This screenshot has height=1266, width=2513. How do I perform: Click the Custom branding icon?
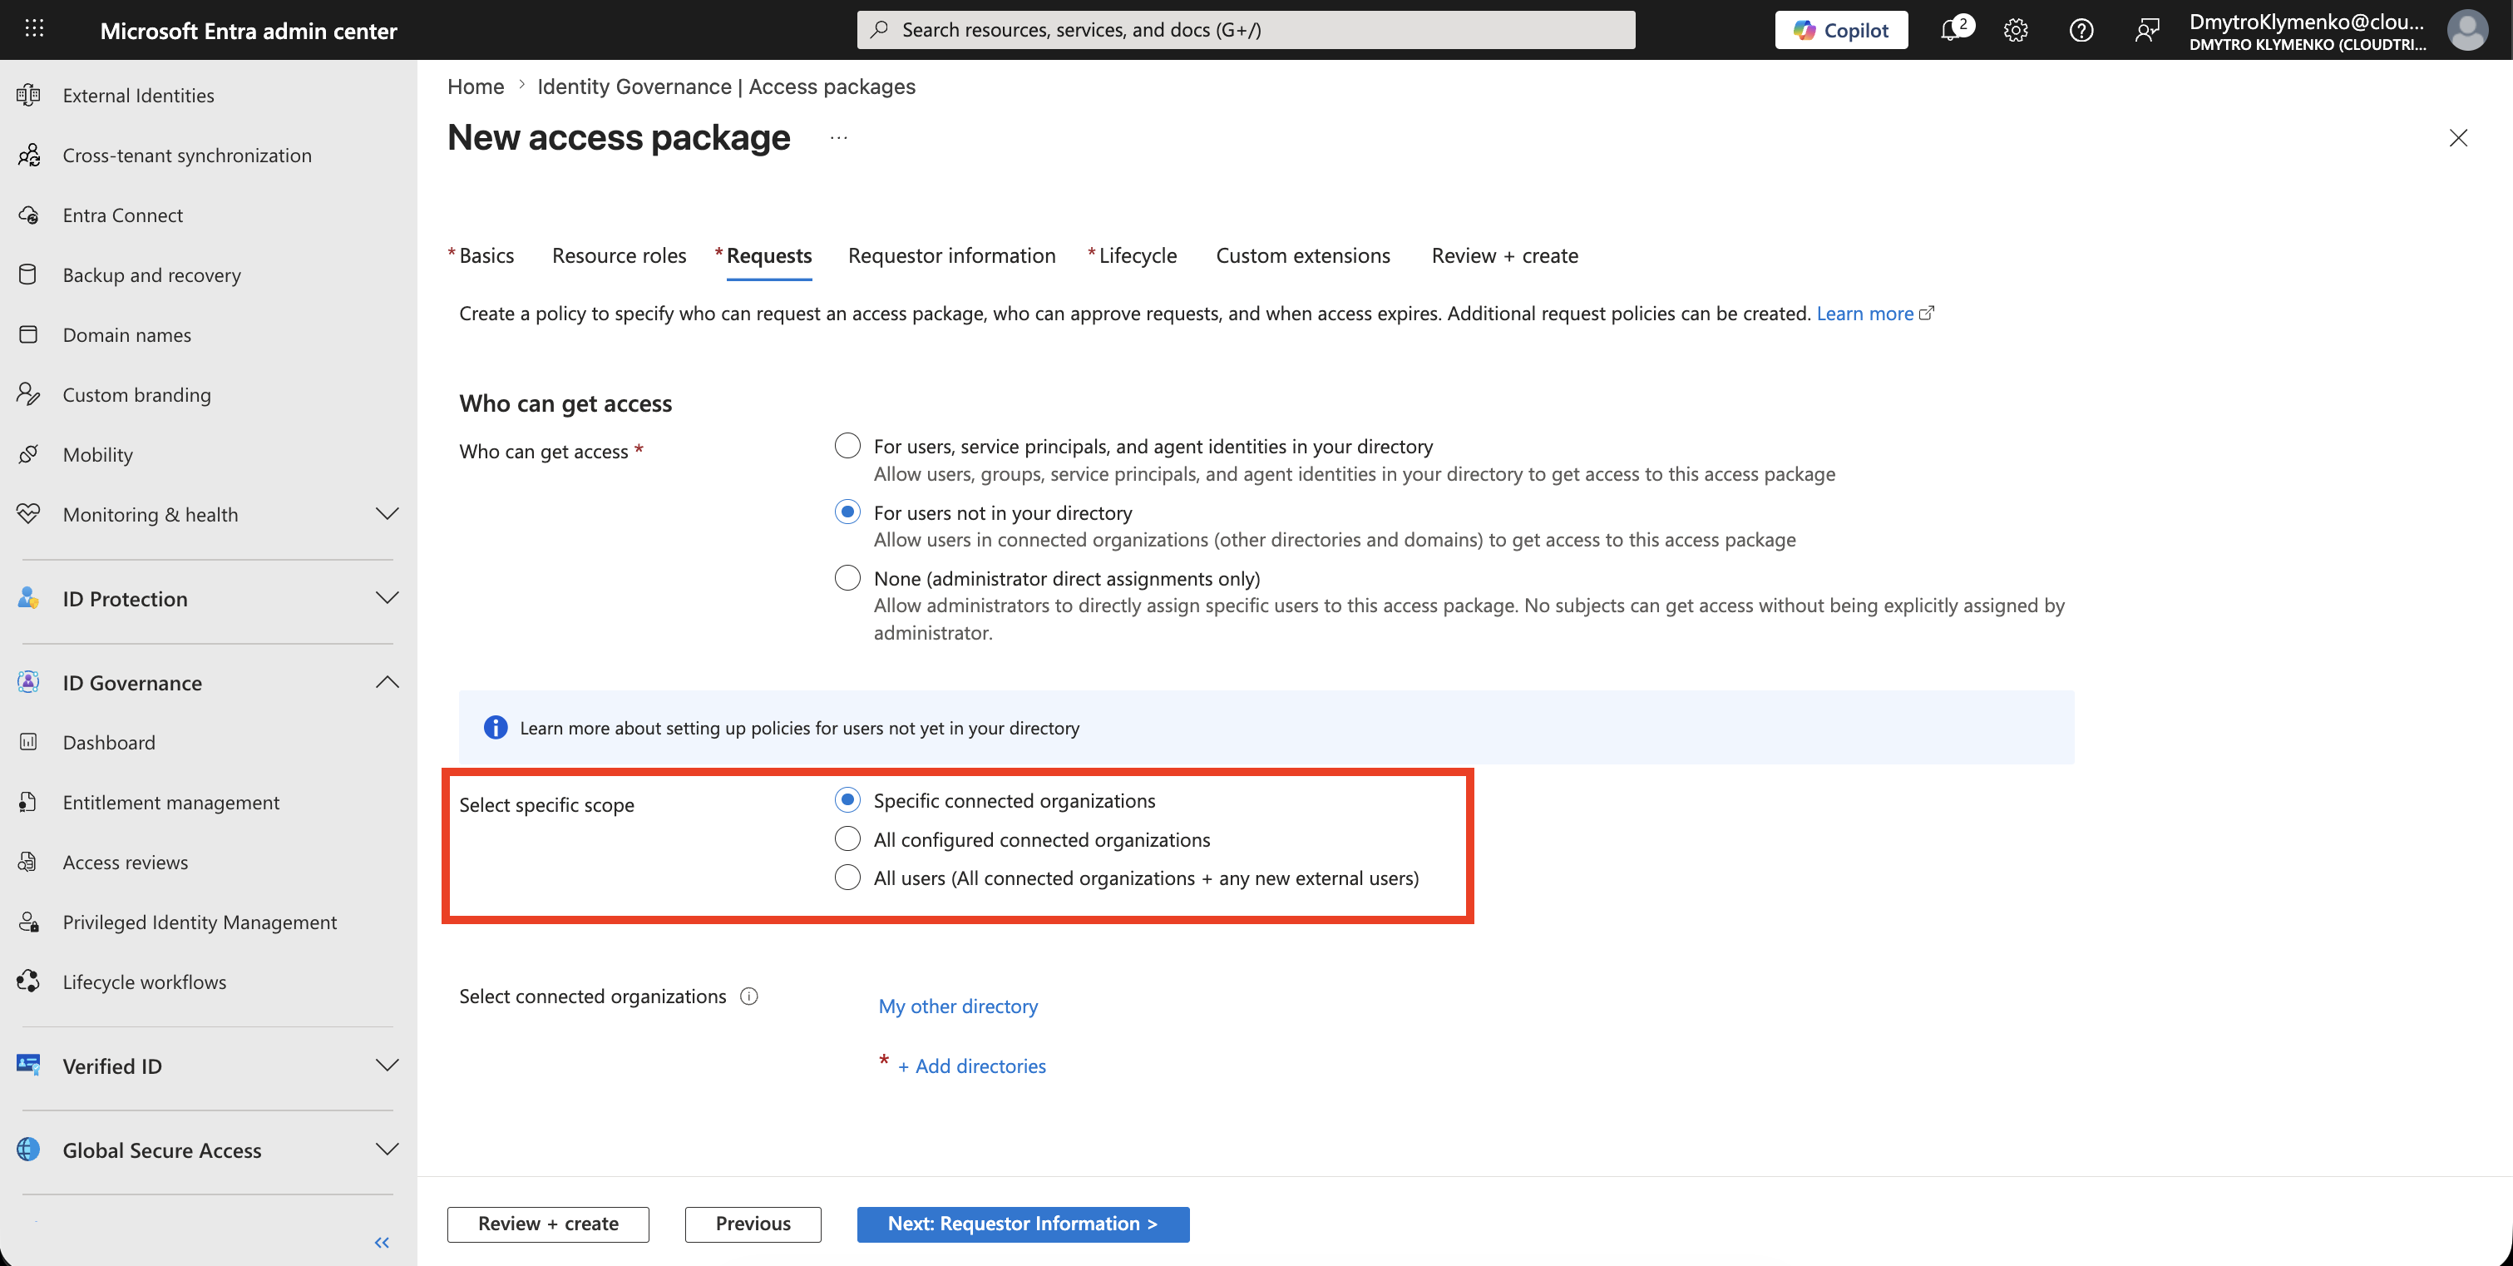pos(28,394)
